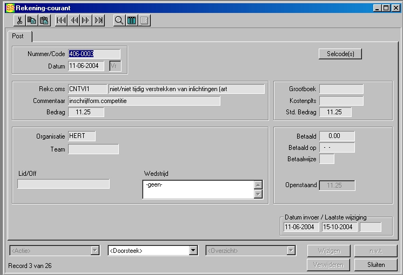Viewport: 403px width, 275px height.
Task: Open search with the magnifying glass icon
Action: tap(119, 21)
